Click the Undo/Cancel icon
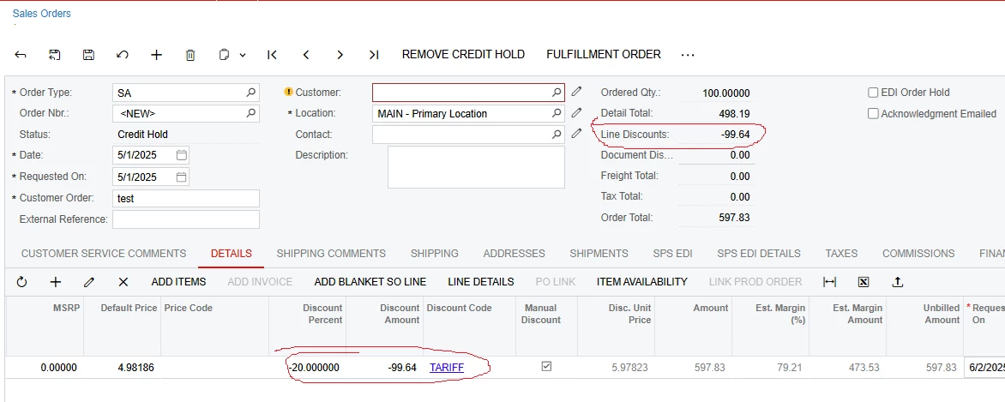 click(123, 55)
